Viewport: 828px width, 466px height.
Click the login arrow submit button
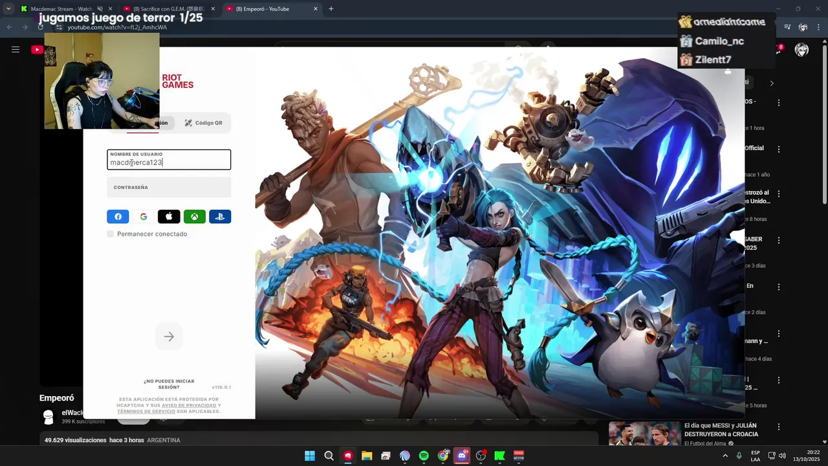coord(169,337)
